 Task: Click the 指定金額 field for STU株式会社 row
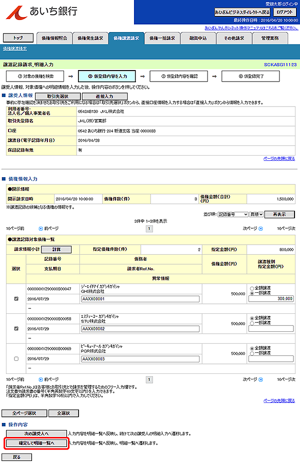coord(271,328)
